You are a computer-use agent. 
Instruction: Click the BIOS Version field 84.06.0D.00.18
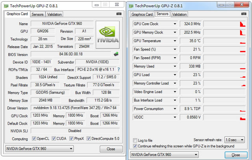point(71,54)
